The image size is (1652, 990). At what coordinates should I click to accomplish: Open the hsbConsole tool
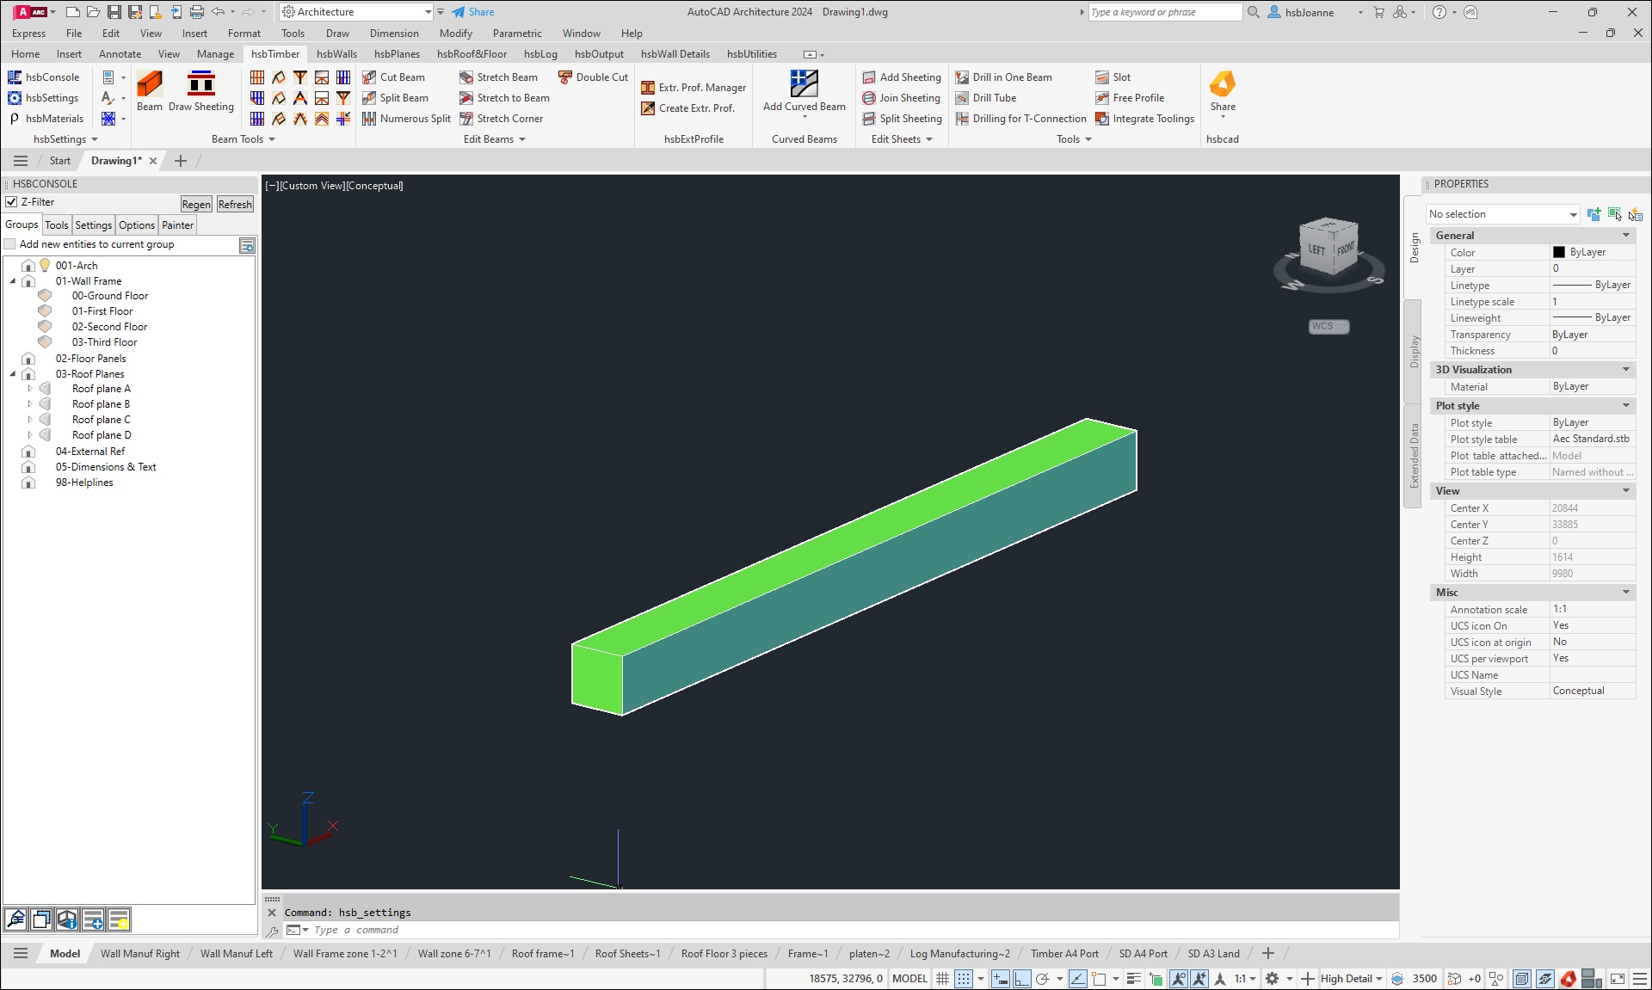[x=43, y=77]
